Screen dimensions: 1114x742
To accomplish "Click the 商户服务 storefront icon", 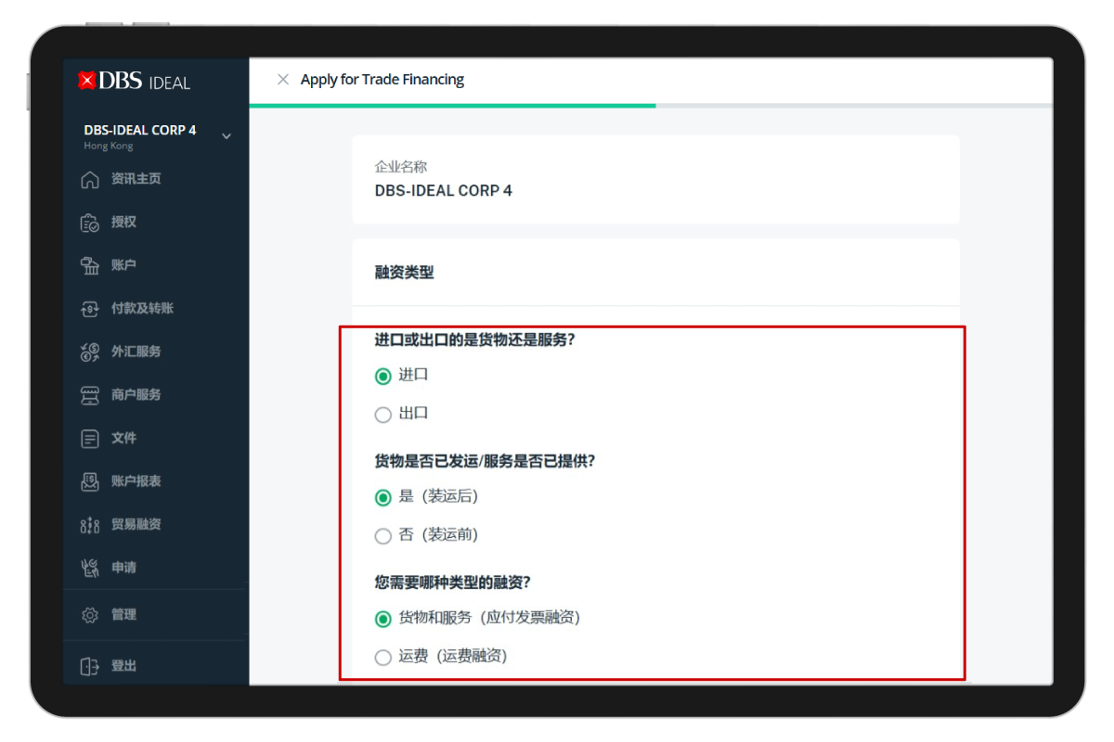I will [90, 395].
